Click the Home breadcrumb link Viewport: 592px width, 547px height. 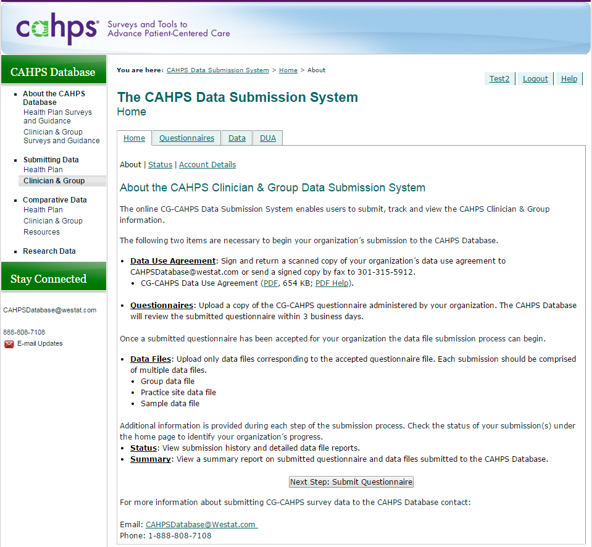(x=288, y=70)
